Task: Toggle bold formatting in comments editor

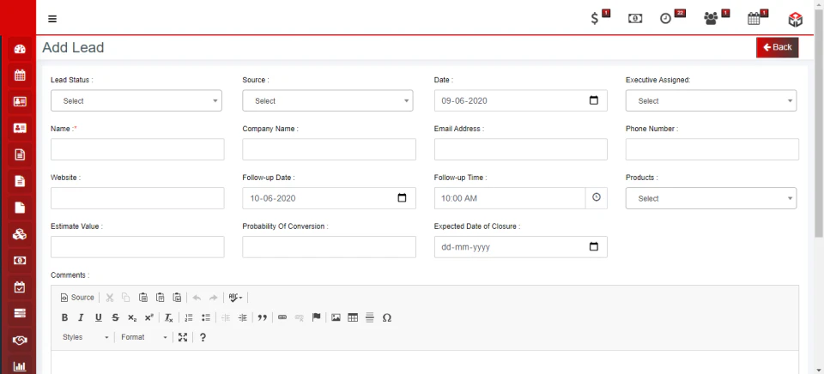Action: [64, 317]
